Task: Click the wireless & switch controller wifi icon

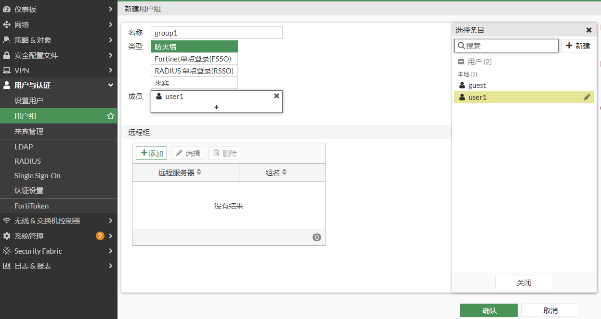Action: [x=7, y=221]
